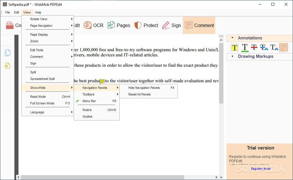Close the View menu in menu bar

27,12
